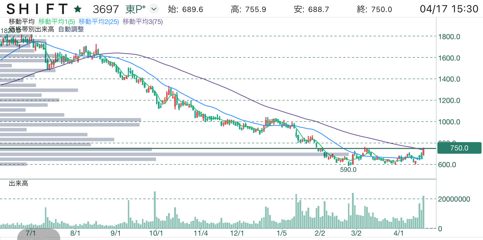This screenshot has height=240, width=483.
Task: Click the 高: 755.9 high price
Action: (x=248, y=9)
